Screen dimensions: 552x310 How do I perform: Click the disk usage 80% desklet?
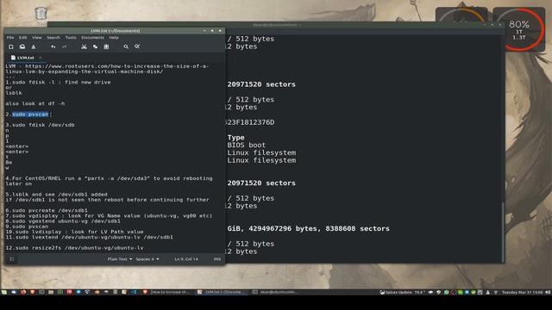point(519,29)
